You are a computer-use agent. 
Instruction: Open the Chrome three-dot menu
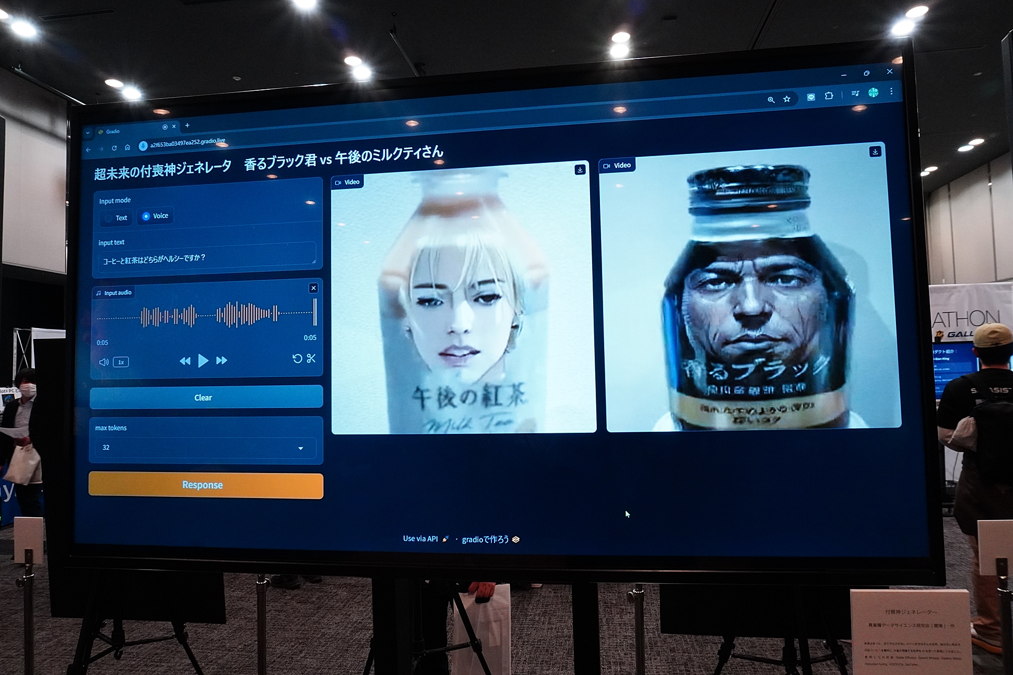(891, 91)
